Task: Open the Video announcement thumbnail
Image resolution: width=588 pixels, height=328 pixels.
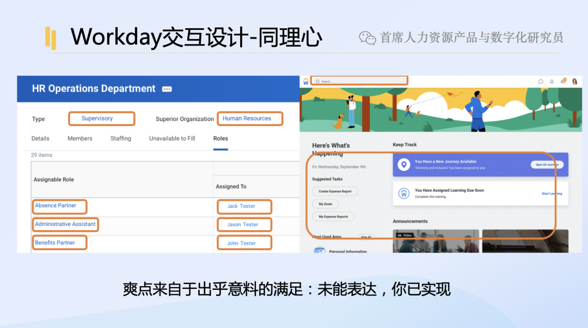Action: click(x=436, y=241)
